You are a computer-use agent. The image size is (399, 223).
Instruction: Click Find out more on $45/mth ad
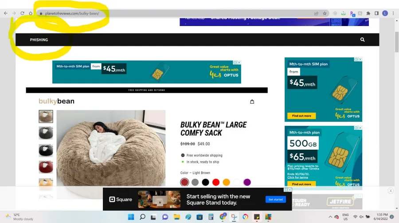coord(301,116)
